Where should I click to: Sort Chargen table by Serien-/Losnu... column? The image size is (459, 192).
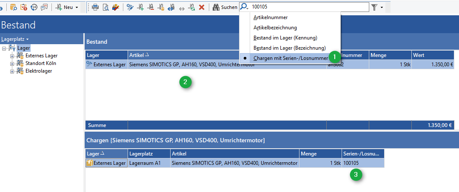pyautogui.click(x=363, y=154)
